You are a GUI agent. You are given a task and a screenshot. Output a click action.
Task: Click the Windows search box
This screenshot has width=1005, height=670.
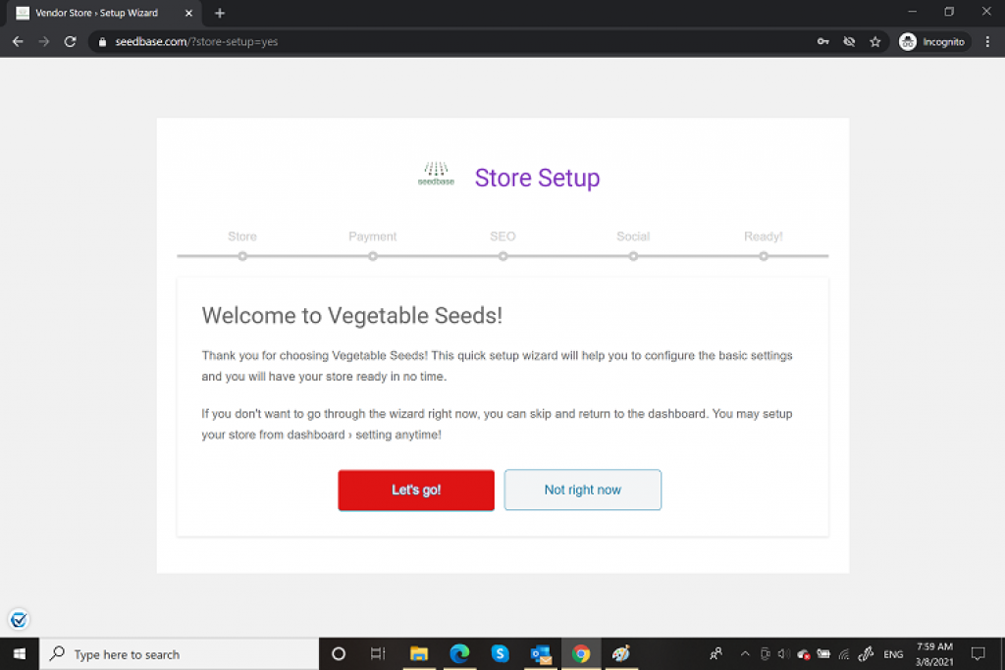point(182,654)
